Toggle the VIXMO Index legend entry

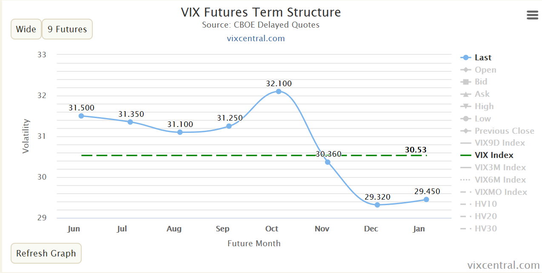tap(501, 192)
